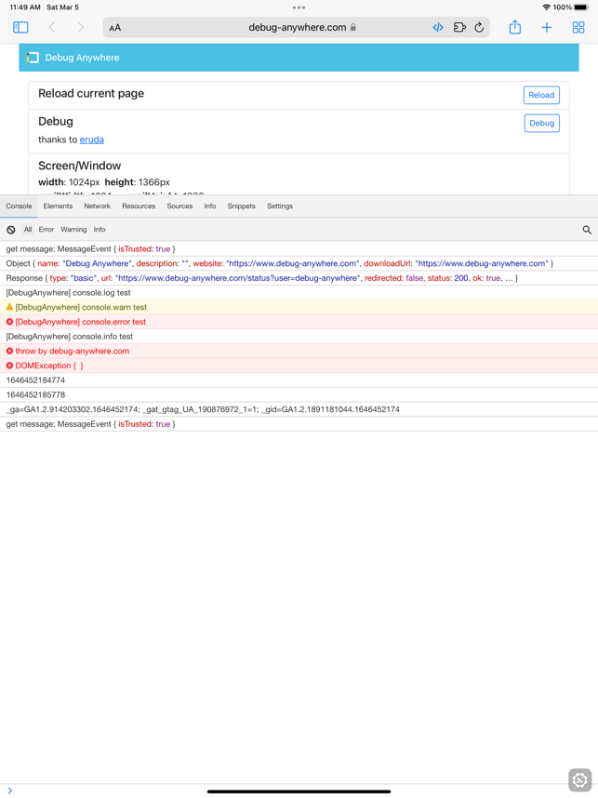Click error icon beside DOMException
The width and height of the screenshot is (598, 798).
(x=9, y=366)
